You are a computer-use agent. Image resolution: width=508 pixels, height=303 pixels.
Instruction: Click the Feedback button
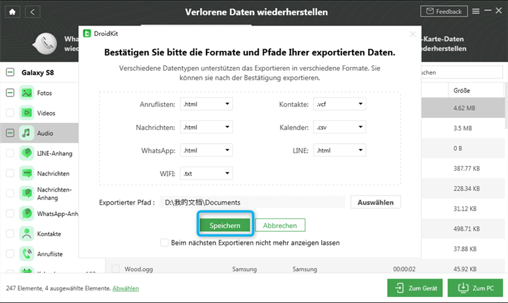[444, 11]
